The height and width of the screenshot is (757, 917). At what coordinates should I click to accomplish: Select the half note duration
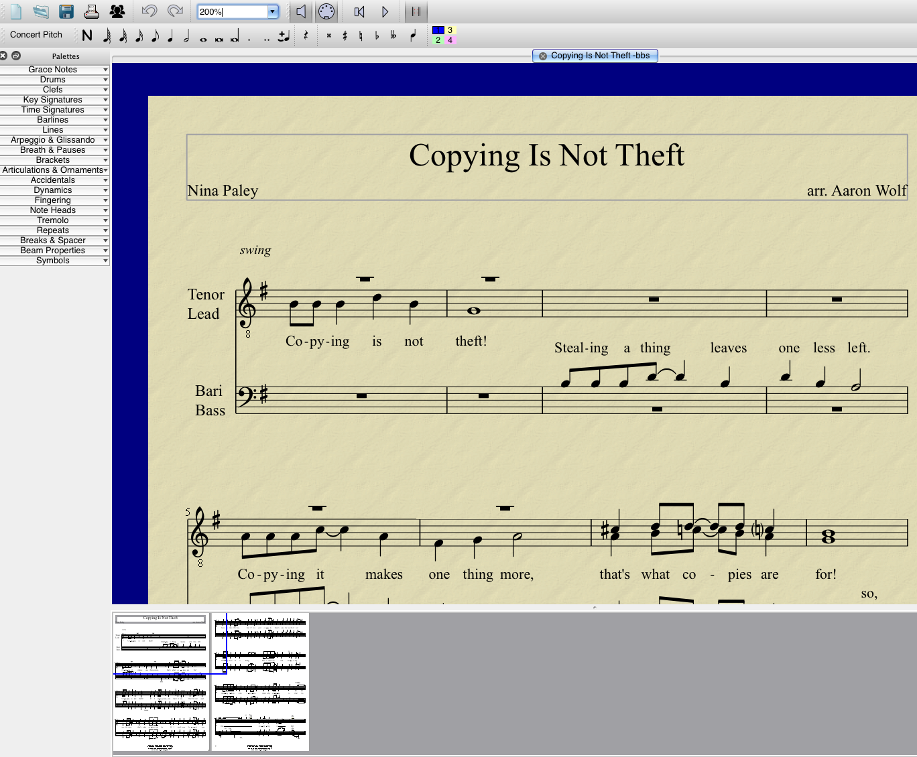coord(186,36)
